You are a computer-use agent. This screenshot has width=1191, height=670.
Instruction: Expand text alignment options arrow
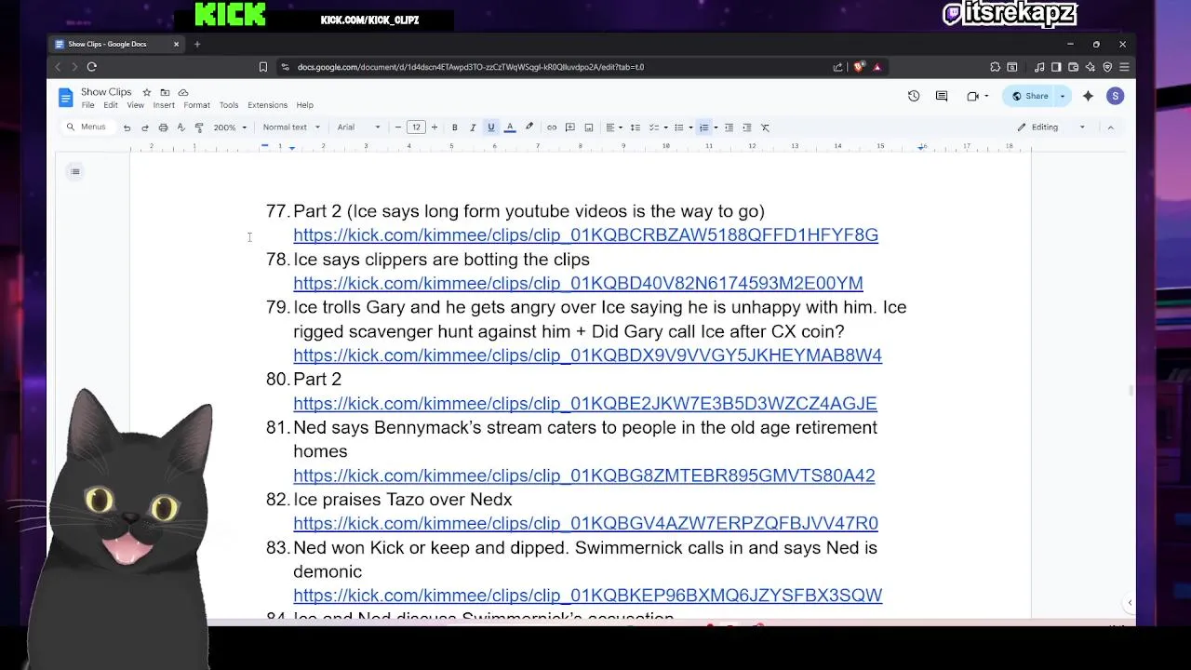pyautogui.click(x=622, y=127)
